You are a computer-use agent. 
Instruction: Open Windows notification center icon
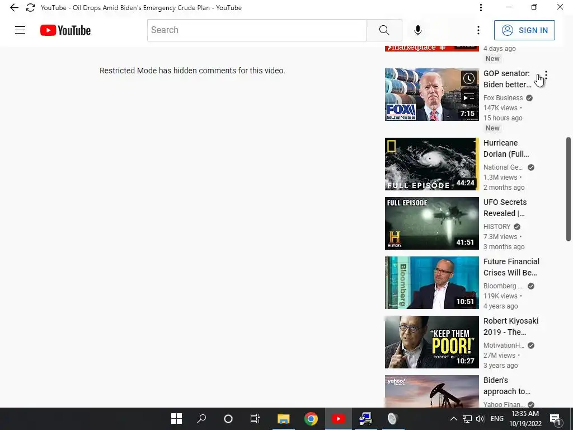tap(555, 419)
